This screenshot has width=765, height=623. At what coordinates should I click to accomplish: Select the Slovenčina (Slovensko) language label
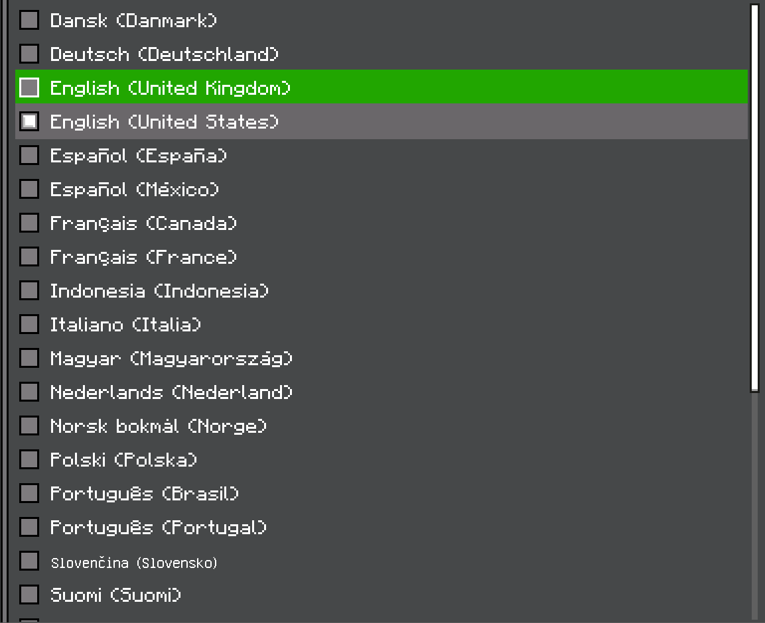[134, 563]
